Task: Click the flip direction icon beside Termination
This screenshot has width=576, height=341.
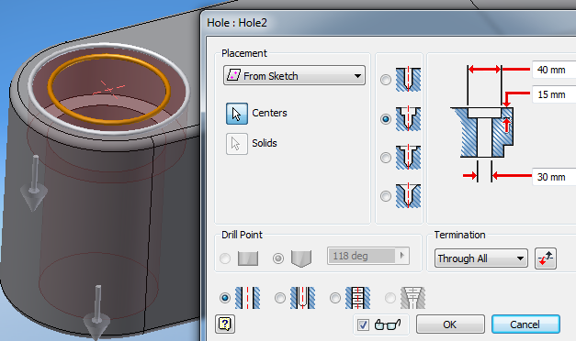Action: tap(546, 258)
